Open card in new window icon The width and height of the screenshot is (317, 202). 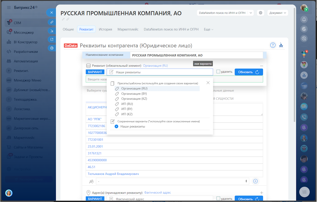(x=52, y=40)
